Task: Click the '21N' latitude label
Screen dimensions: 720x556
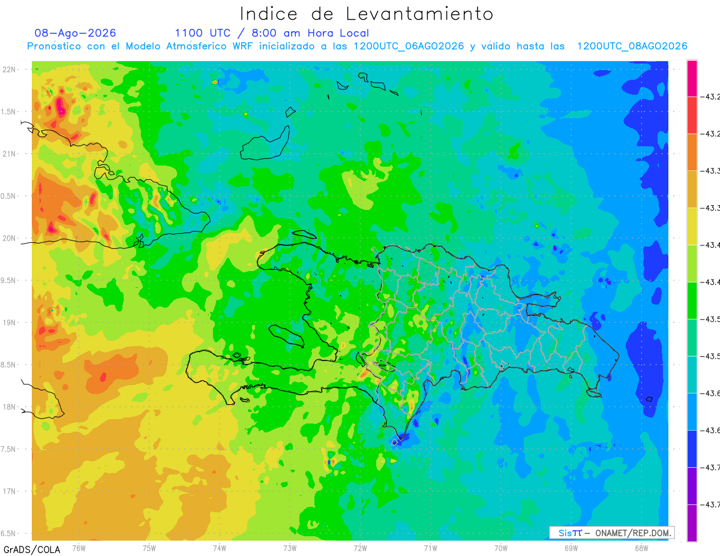Action: [8, 154]
